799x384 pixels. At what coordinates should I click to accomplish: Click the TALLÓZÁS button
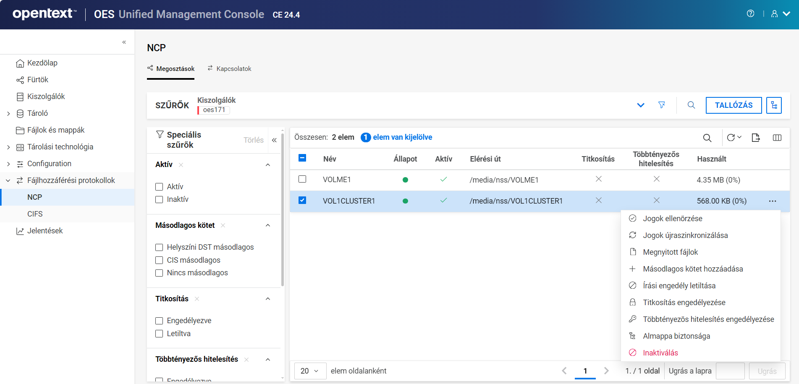pyautogui.click(x=734, y=105)
